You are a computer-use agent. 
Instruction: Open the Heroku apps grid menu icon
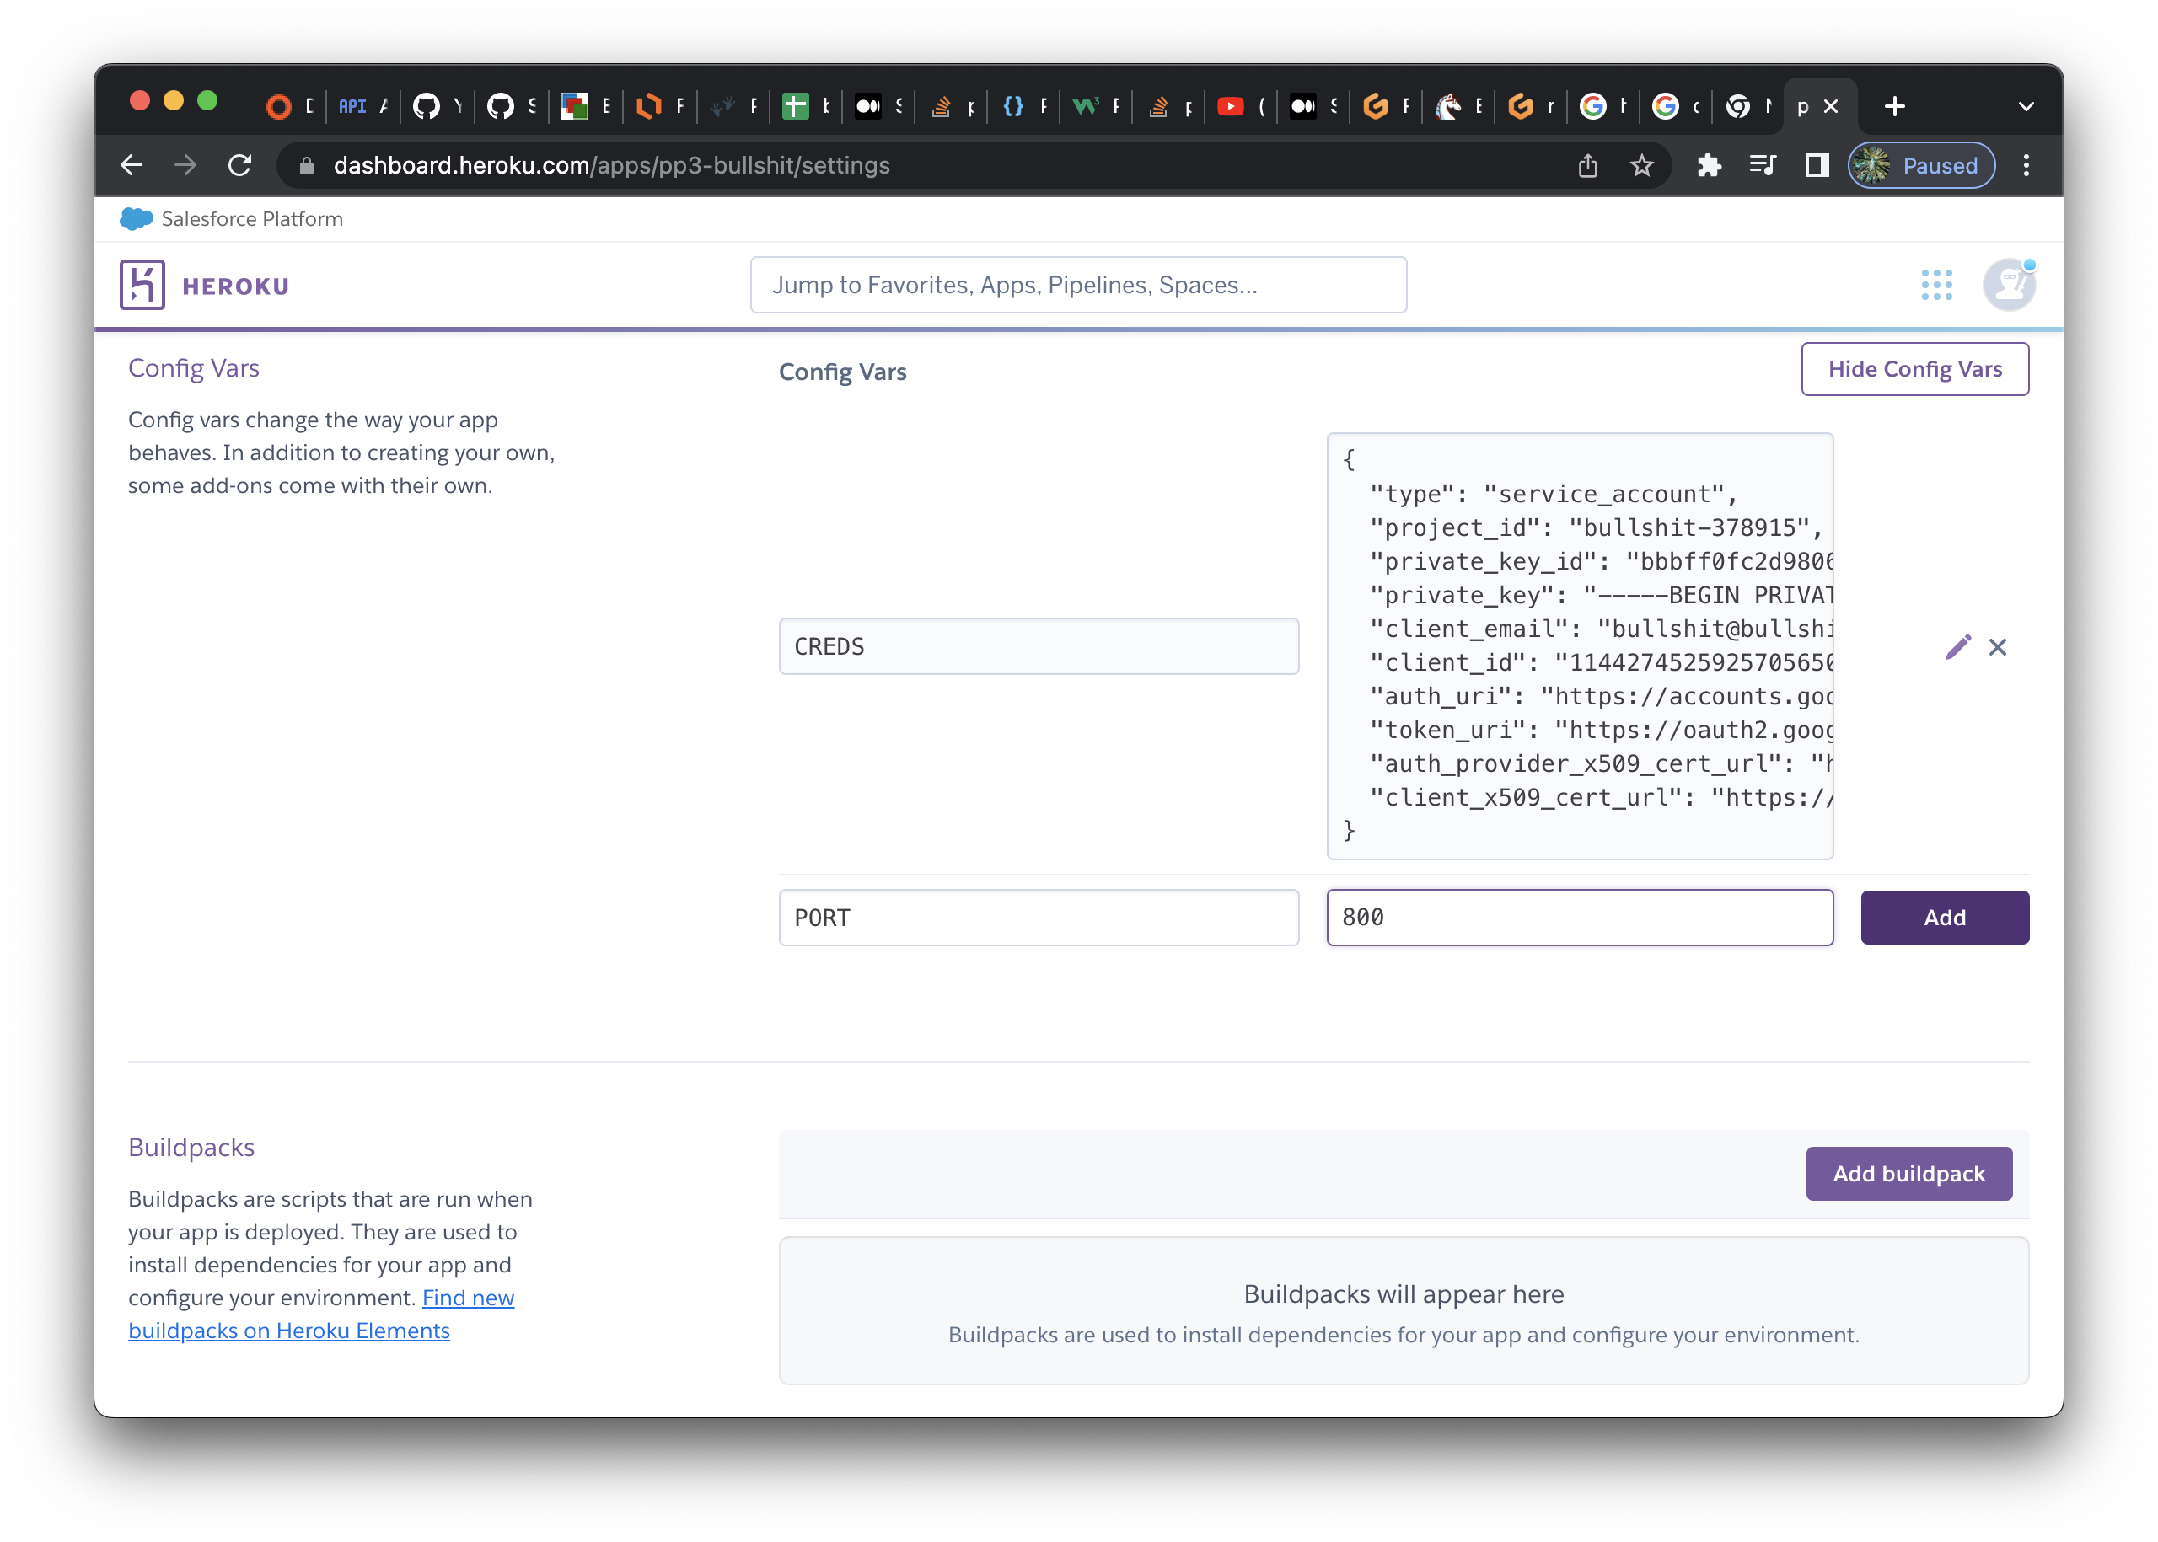click(x=1935, y=285)
